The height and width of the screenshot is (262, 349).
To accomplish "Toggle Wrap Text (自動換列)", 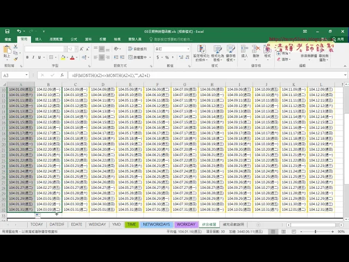I will (x=137, y=49).
